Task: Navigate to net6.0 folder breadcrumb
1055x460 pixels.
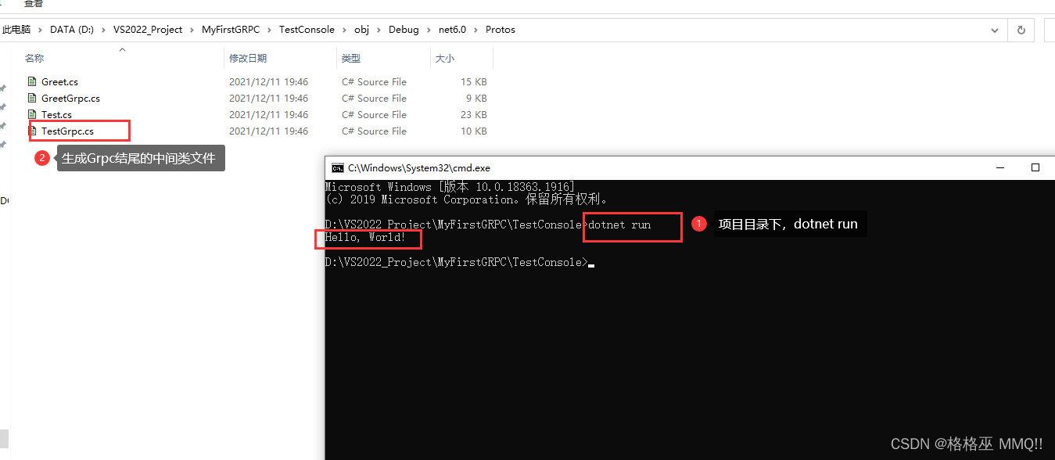Action: coord(453,30)
